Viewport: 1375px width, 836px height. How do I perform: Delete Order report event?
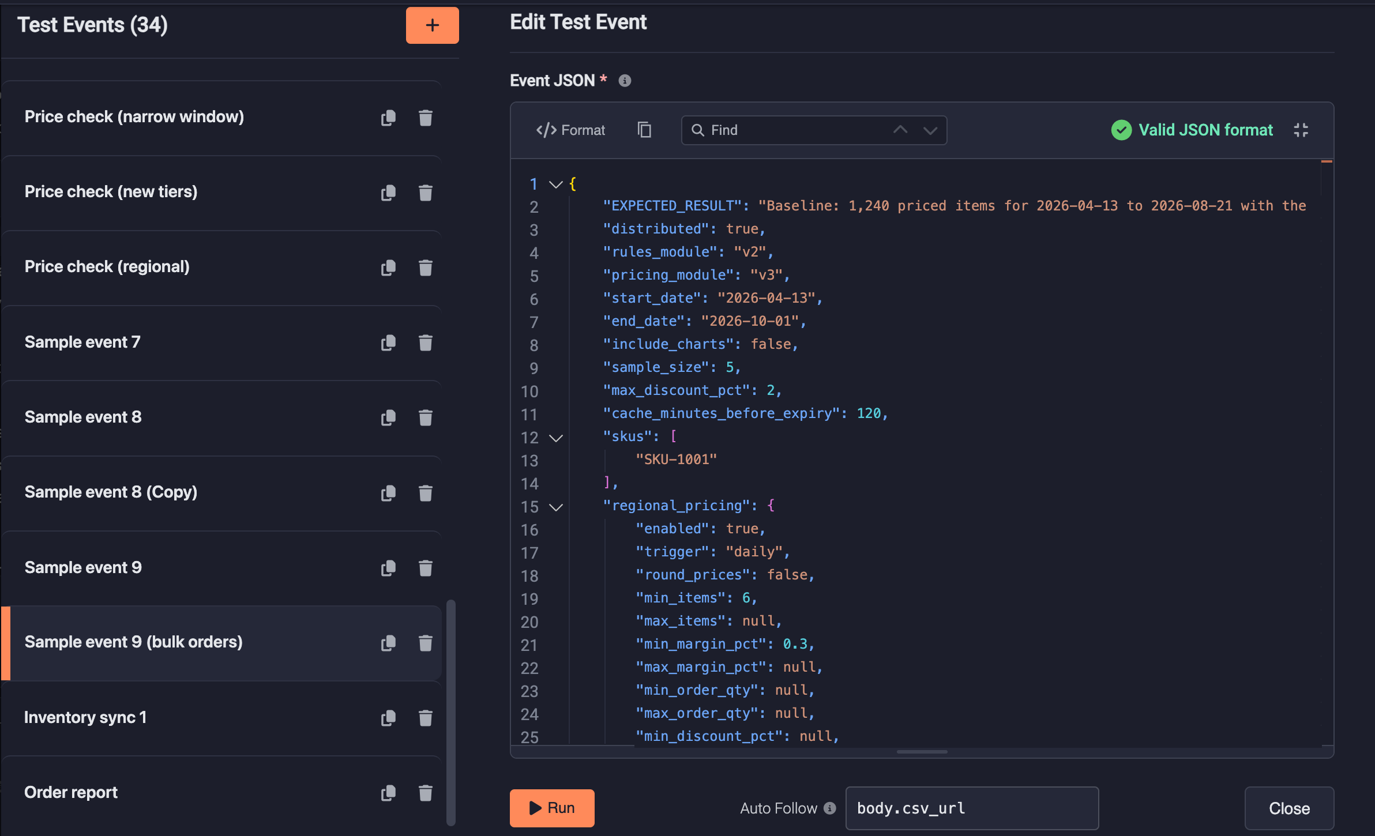click(x=426, y=793)
